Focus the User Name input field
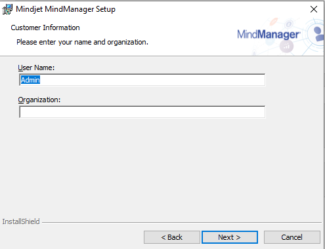325x249 pixels. coord(142,80)
